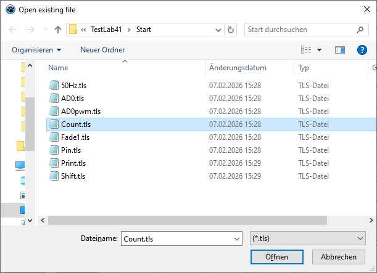Sort by the Änderungsdatum column header
Screen dimensions: 377x273
click(x=238, y=68)
